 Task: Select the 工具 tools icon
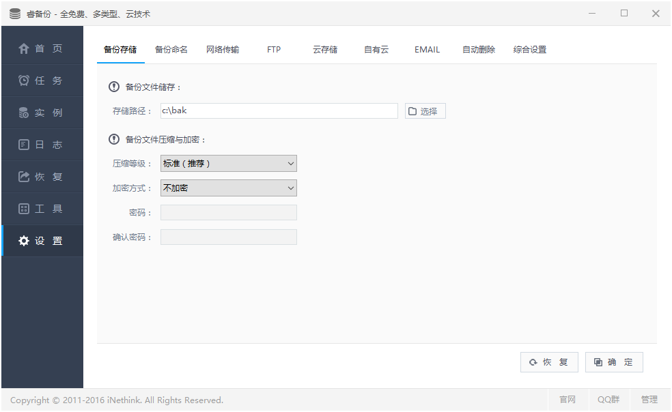point(42,208)
